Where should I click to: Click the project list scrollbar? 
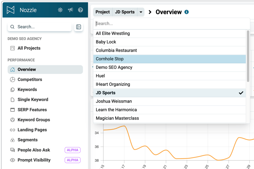coord(248,56)
